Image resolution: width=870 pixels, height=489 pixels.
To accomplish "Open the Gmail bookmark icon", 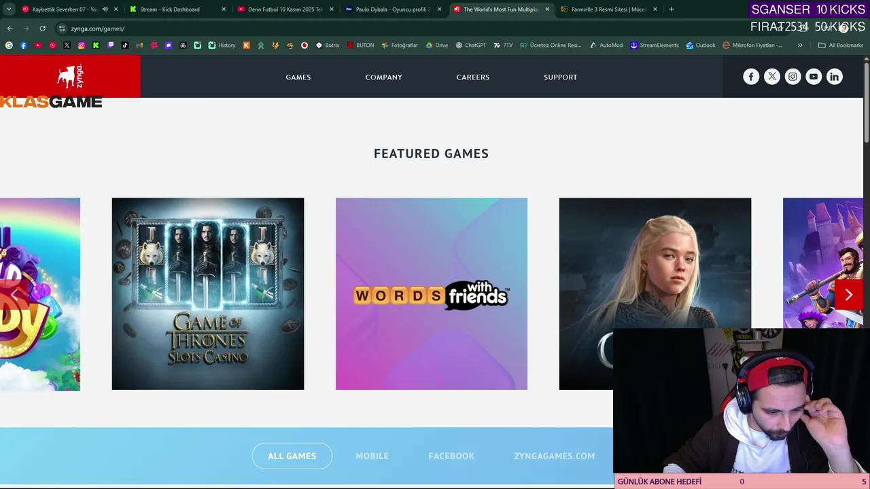I will click(139, 46).
